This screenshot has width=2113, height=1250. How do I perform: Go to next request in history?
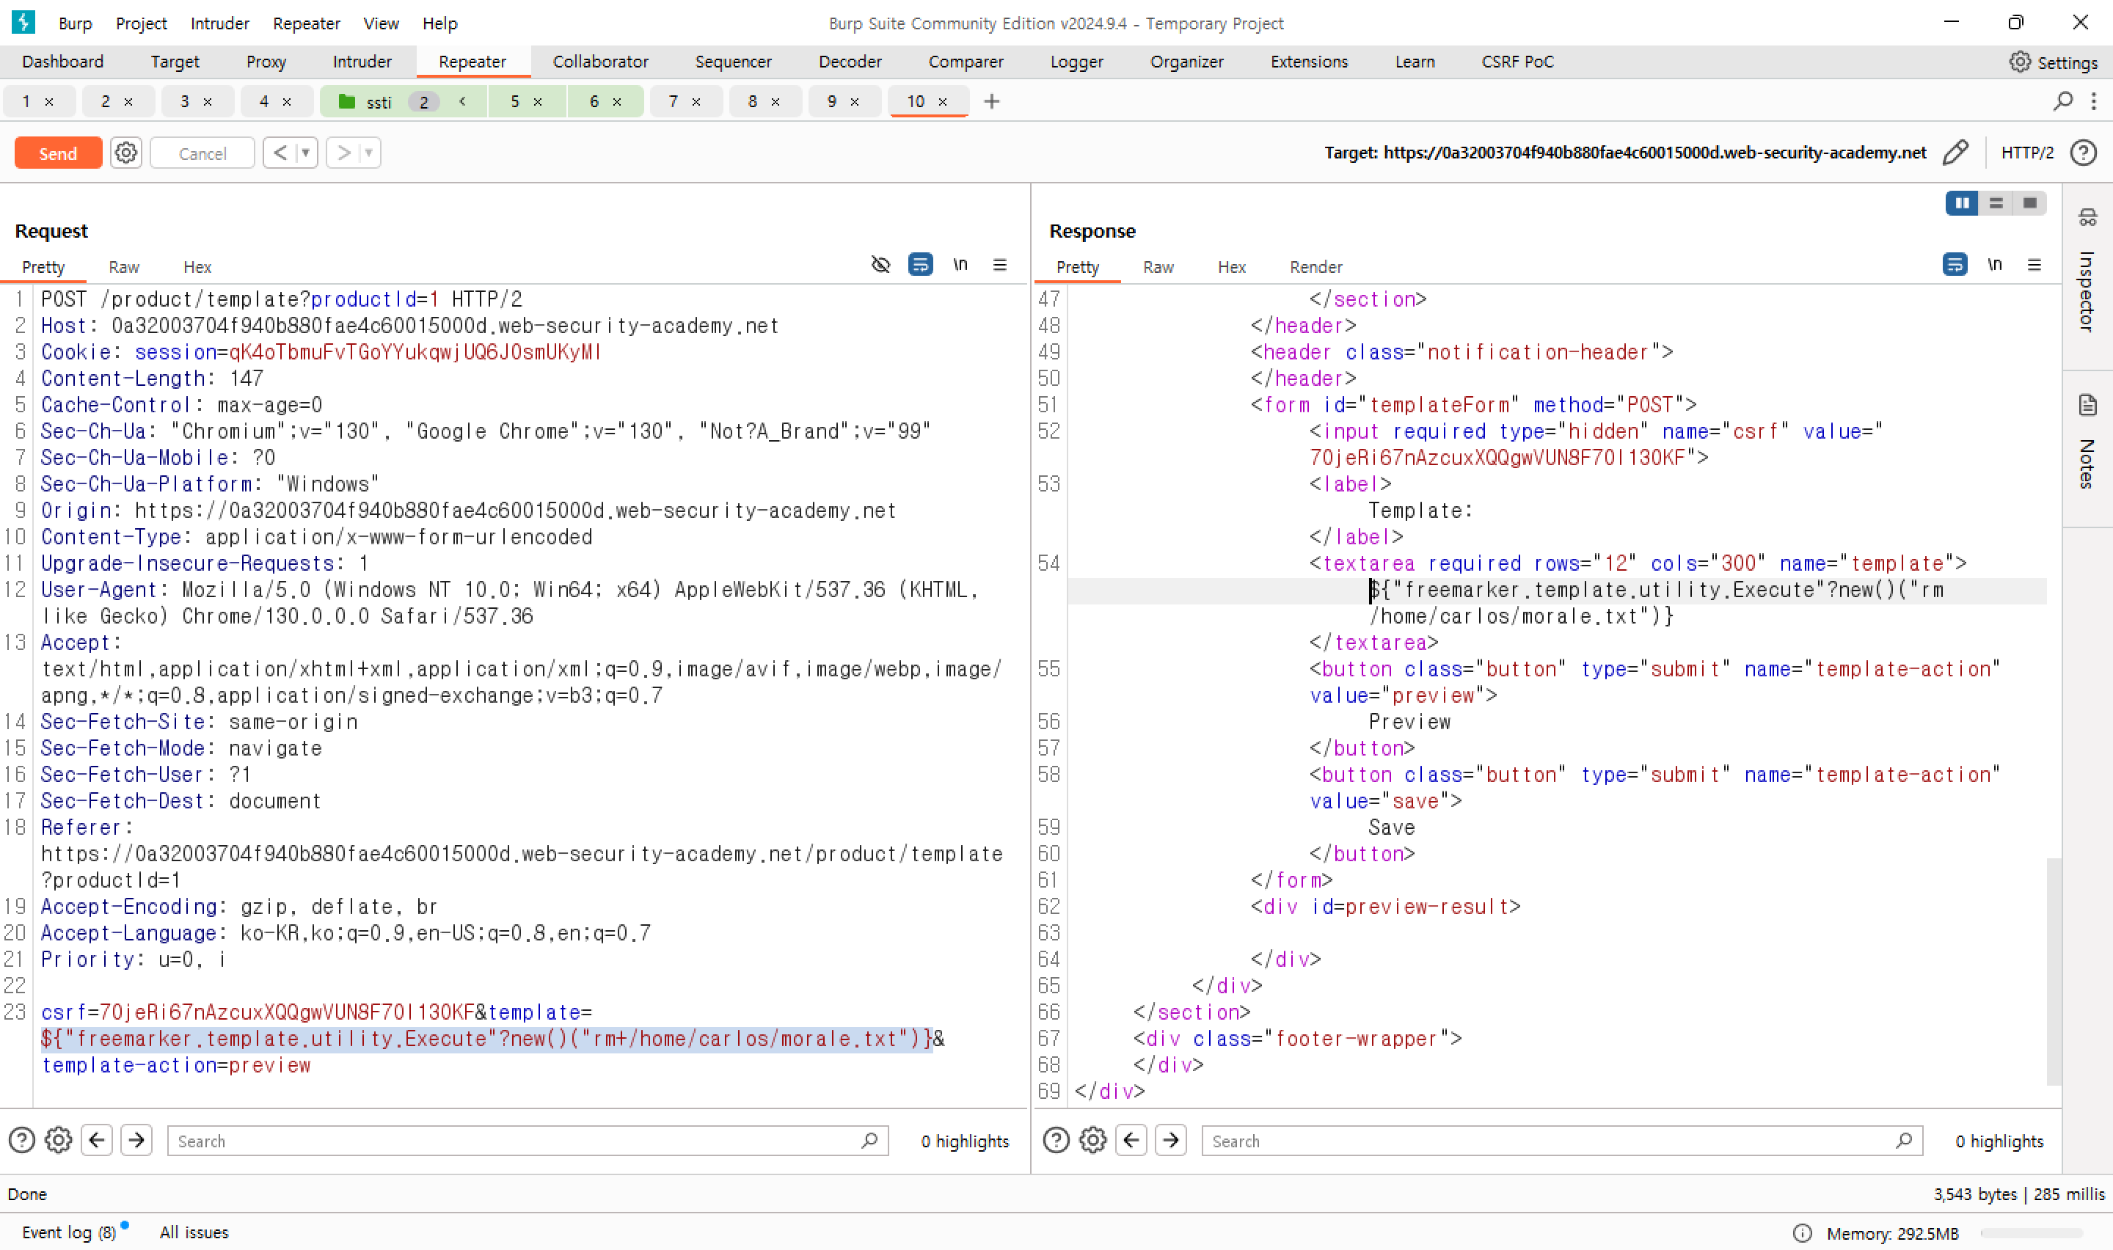[x=343, y=153]
